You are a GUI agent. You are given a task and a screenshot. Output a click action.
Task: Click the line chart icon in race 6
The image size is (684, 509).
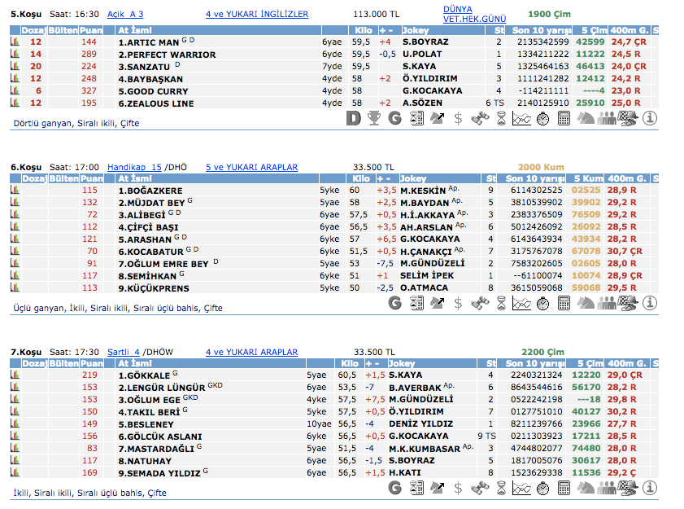pos(522,303)
